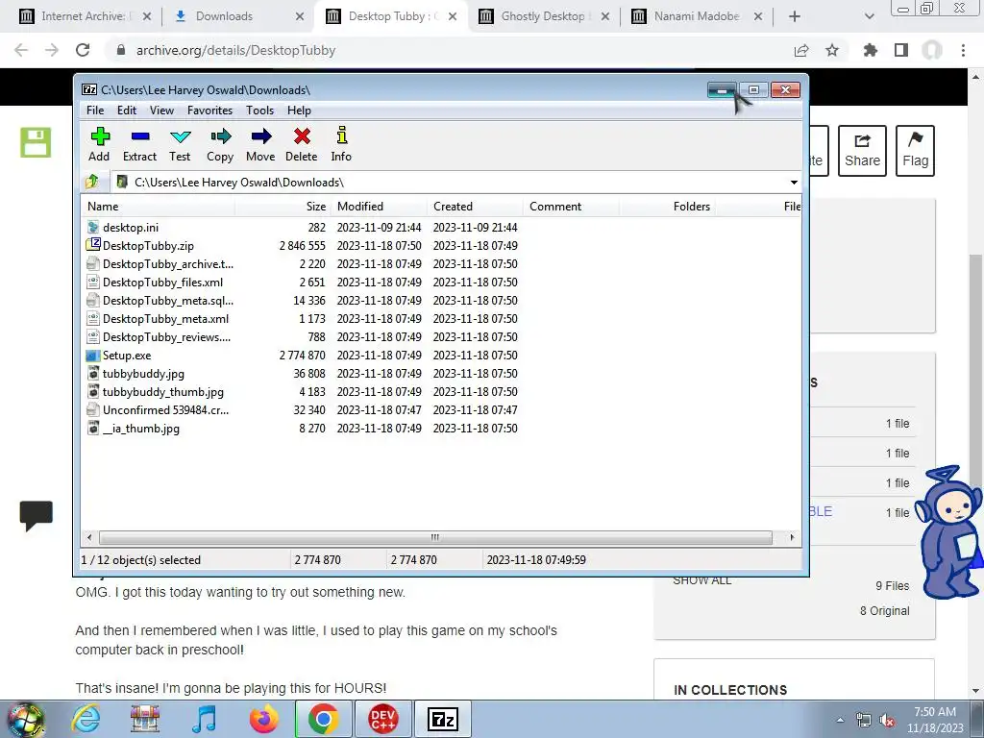Open the Help menu
This screenshot has width=984, height=738.
tap(299, 111)
